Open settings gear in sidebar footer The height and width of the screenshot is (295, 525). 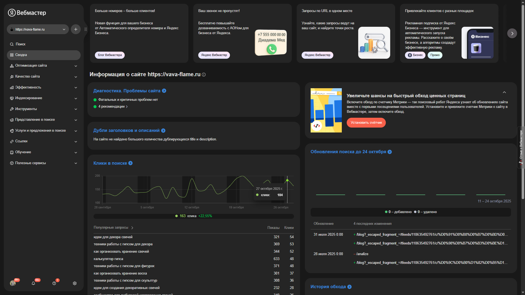[75, 283]
